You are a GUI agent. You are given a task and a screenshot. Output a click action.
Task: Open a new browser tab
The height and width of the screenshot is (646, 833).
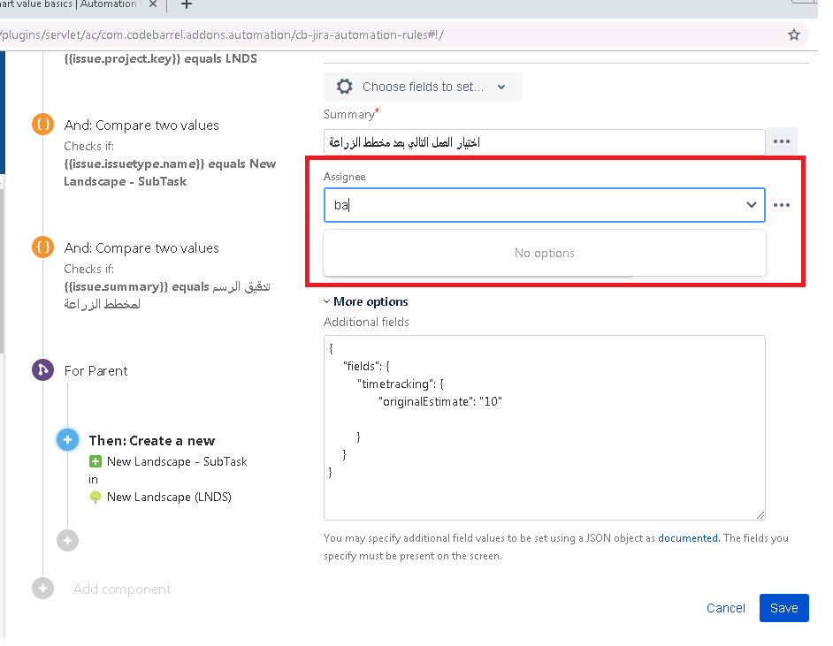coord(186,4)
